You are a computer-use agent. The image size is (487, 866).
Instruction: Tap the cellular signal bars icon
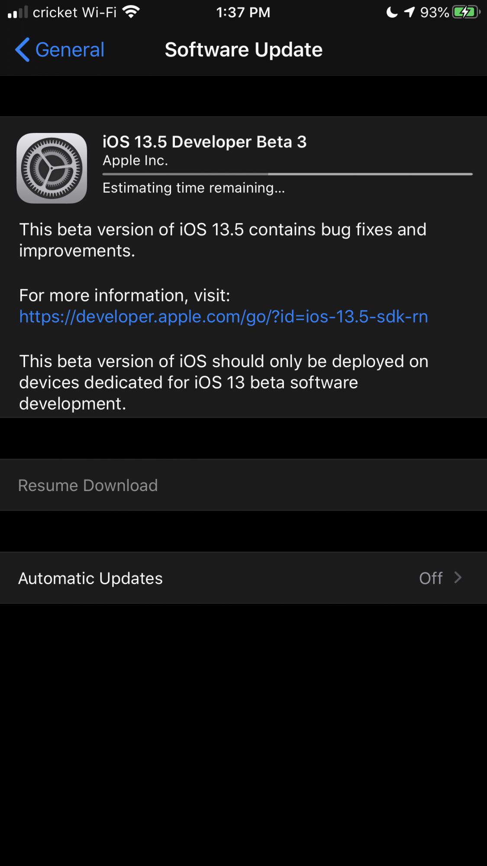point(18,12)
